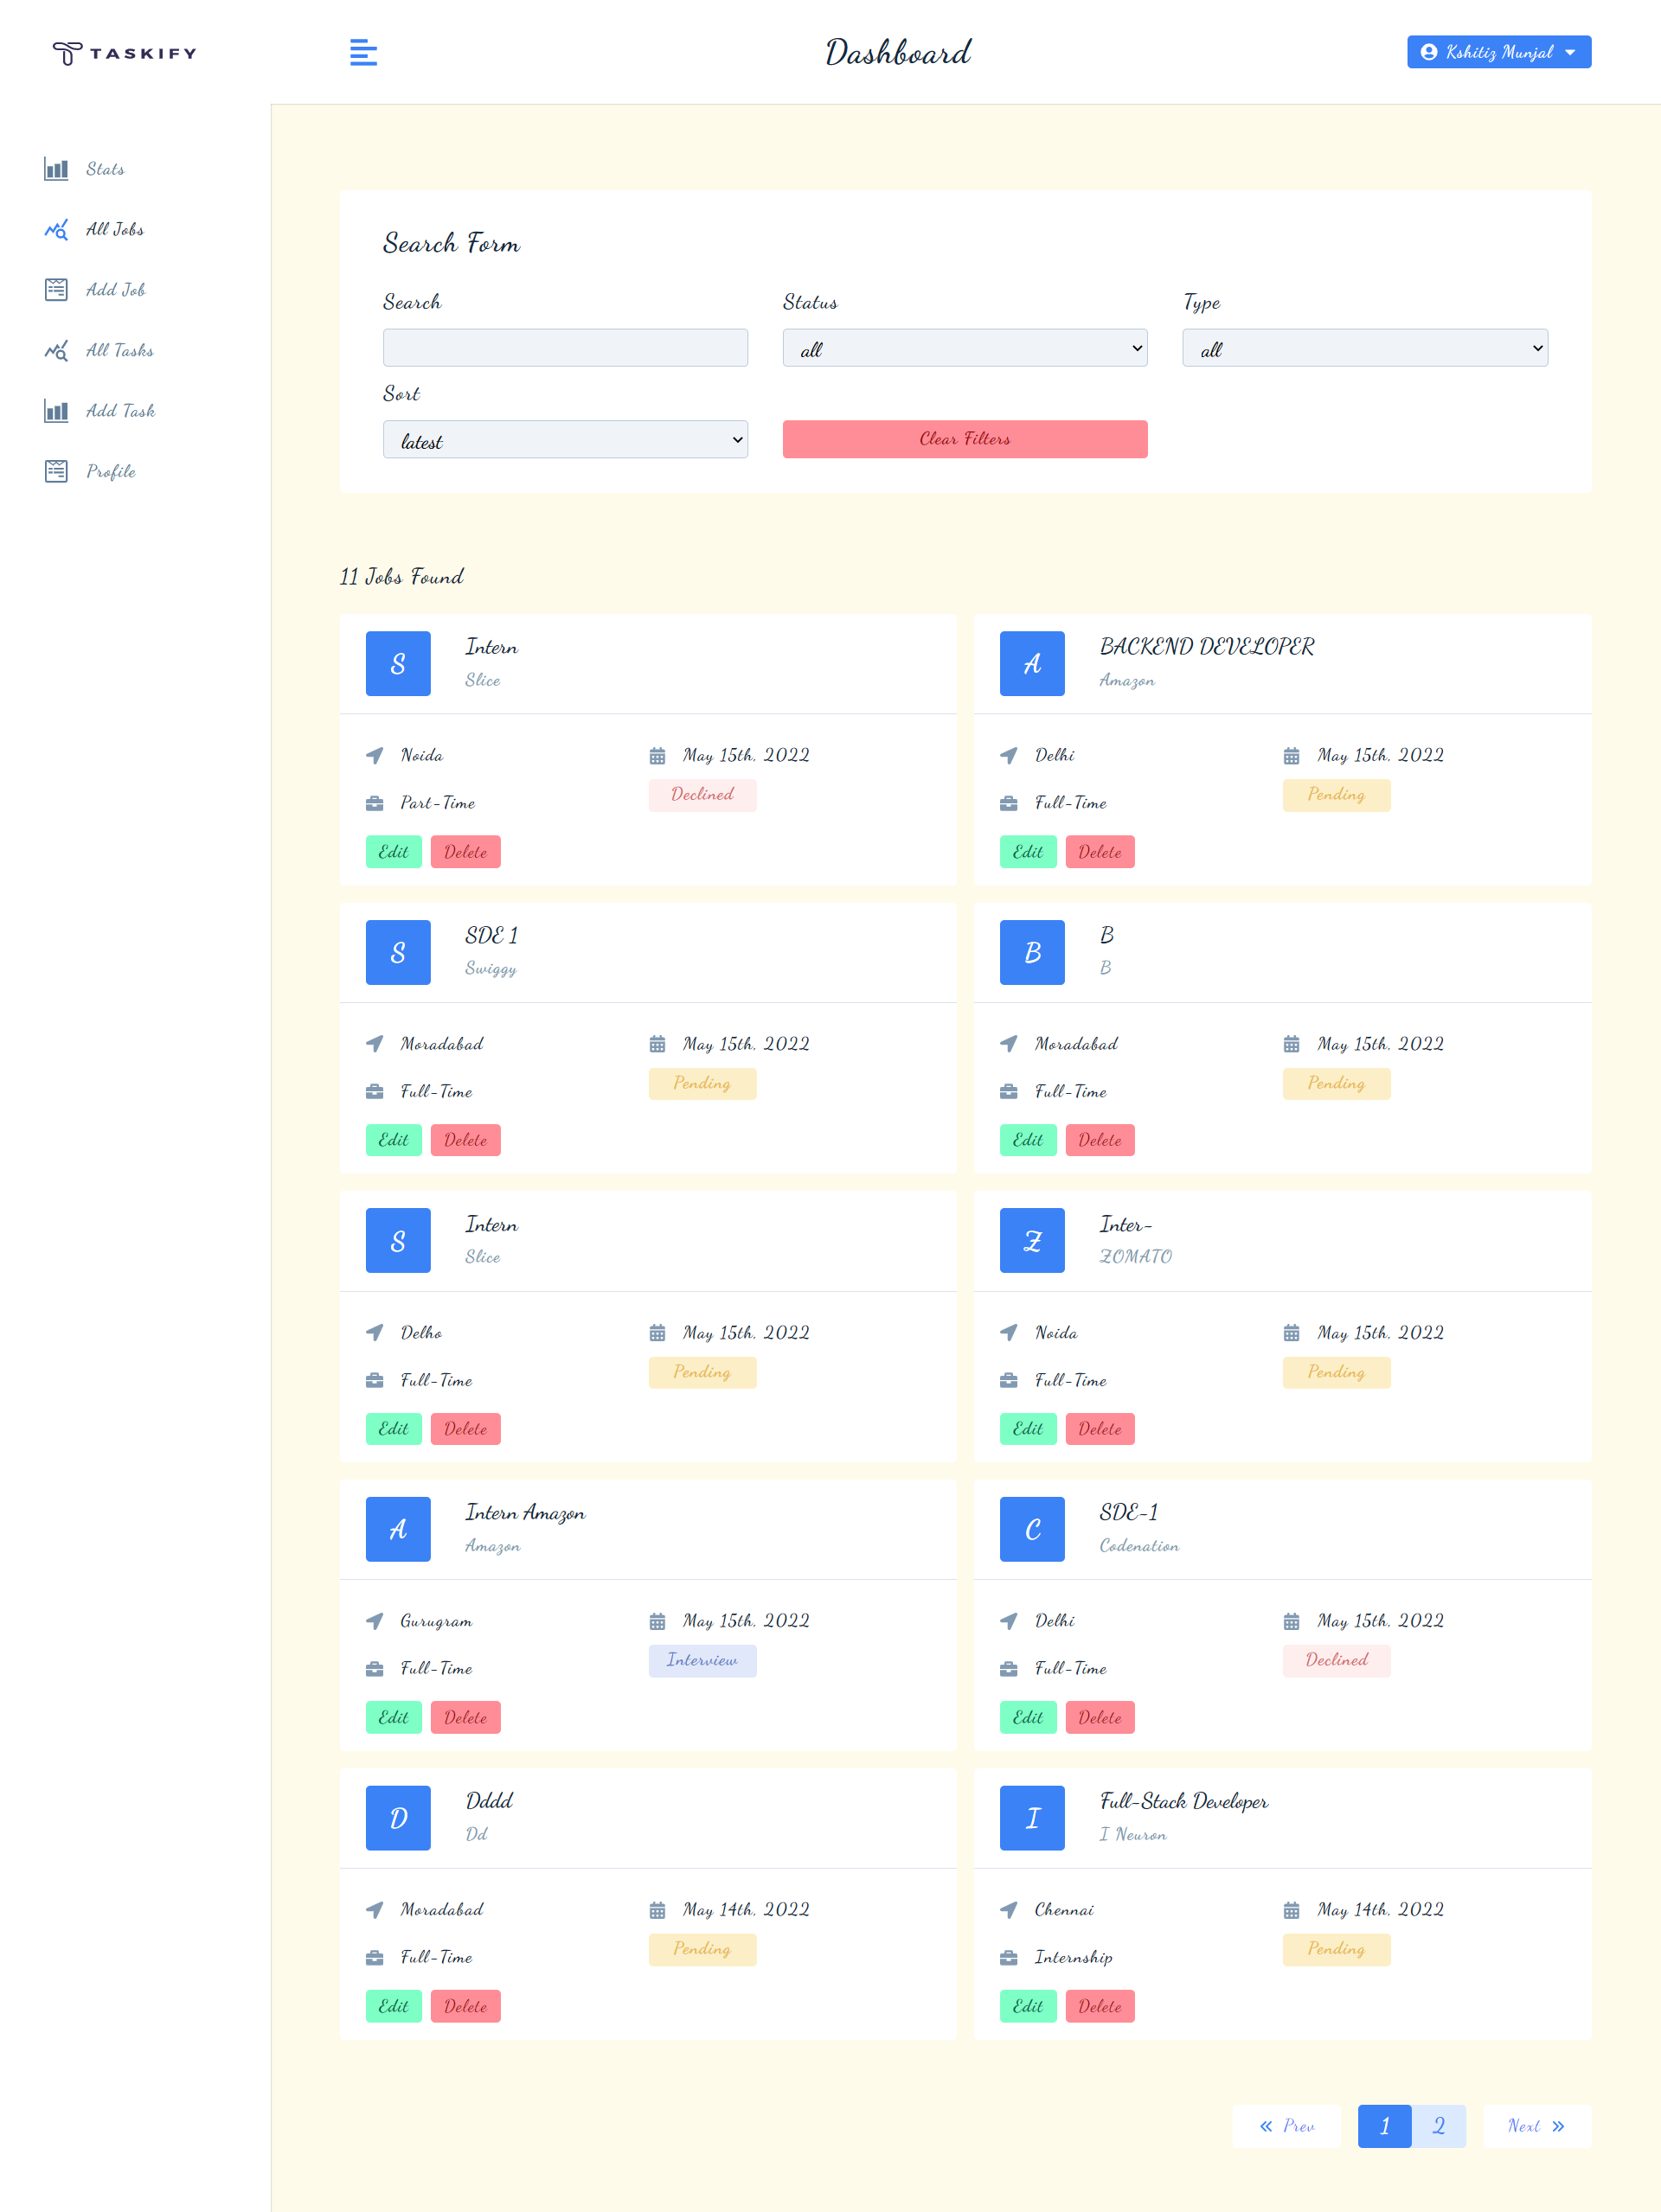Select the All Tasks icon in sidebar
The width and height of the screenshot is (1661, 2212).
[57, 350]
